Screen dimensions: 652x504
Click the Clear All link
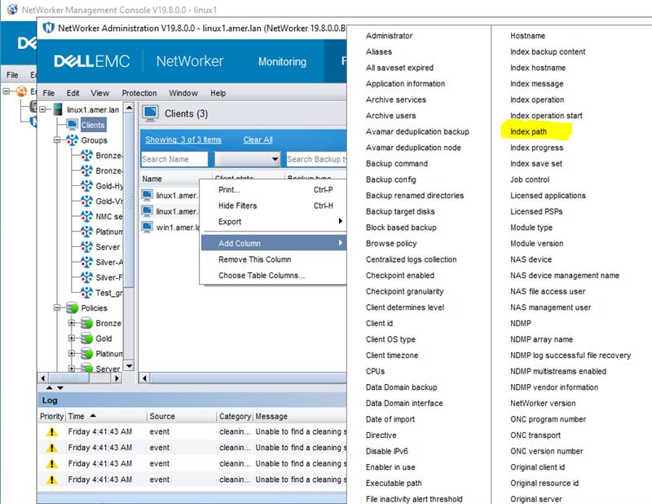click(x=256, y=139)
